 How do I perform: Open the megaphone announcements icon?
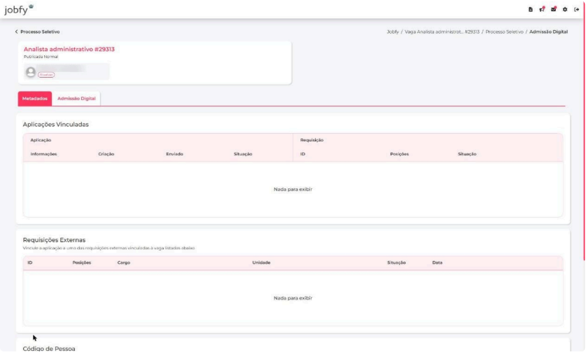(x=542, y=9)
